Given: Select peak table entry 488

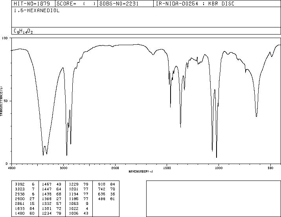Looking at the screenshot, I should coord(102,199).
